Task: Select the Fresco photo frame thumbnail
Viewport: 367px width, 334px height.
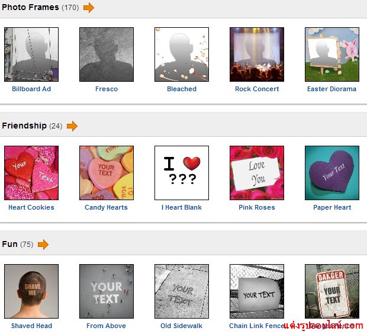Action: click(x=107, y=54)
